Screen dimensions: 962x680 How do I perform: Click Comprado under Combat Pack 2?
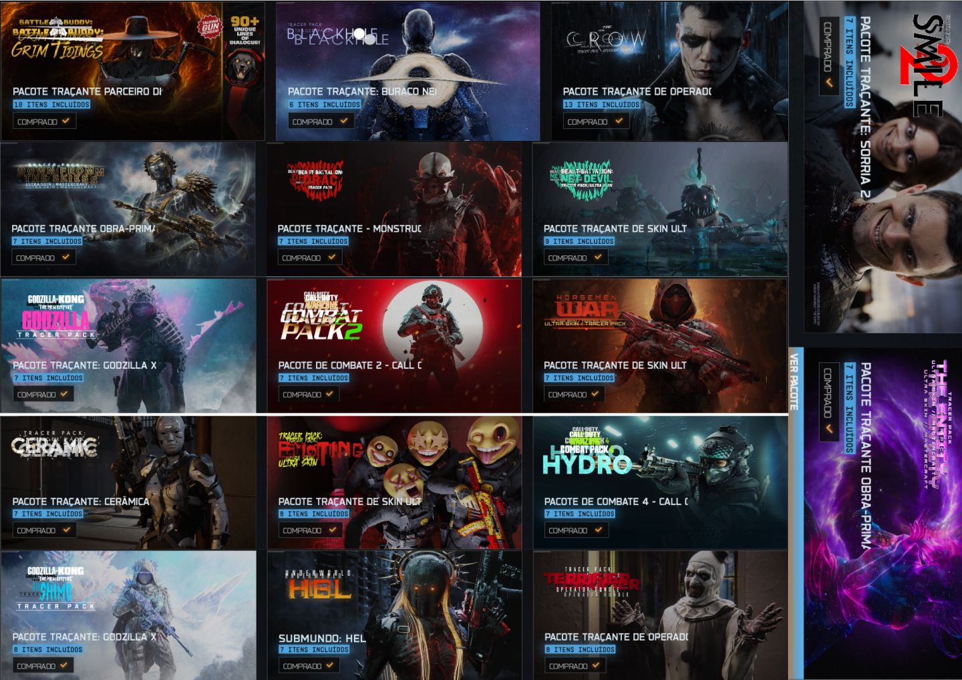[x=309, y=394]
